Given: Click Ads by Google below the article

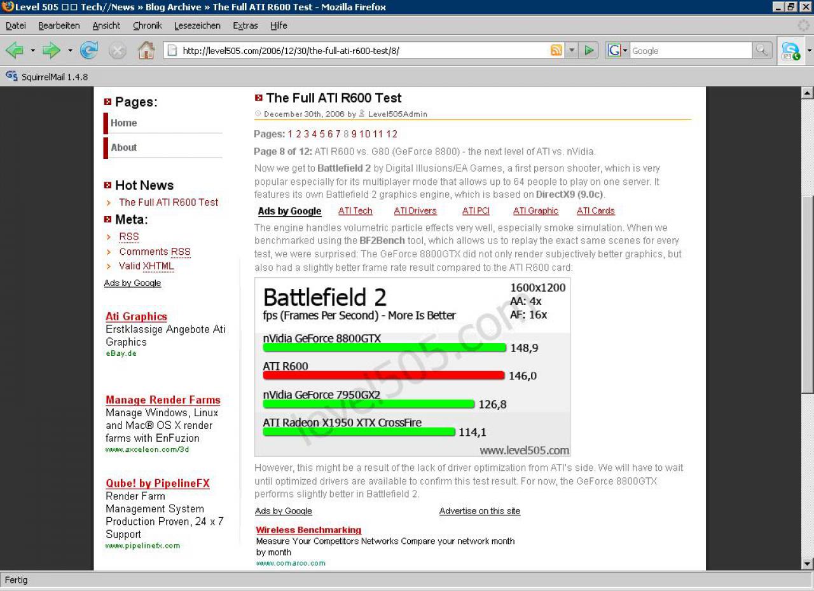Looking at the screenshot, I should (x=284, y=511).
